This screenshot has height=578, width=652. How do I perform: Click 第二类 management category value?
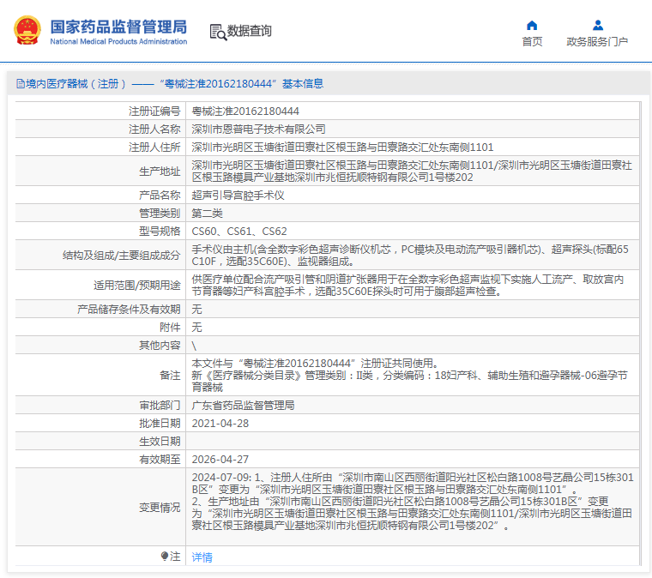[207, 214]
